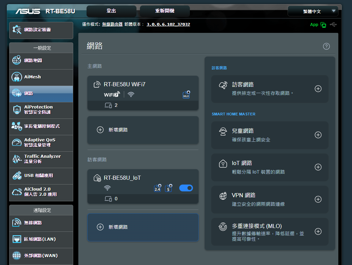This screenshot has height=265, width=352.
Task: Click the plus icon for IoT 網路 card
Action: (318, 167)
